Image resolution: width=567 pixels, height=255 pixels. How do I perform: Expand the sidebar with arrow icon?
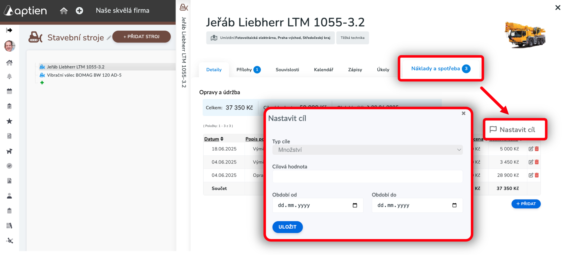coord(9,30)
